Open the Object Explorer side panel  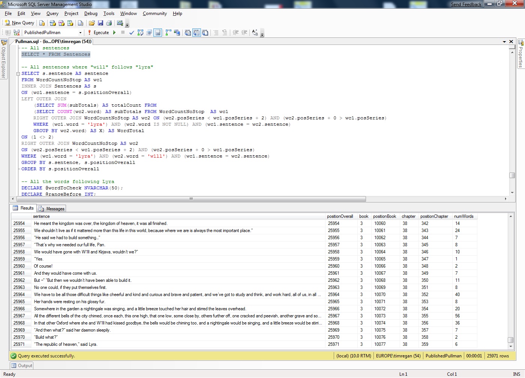tap(4, 60)
